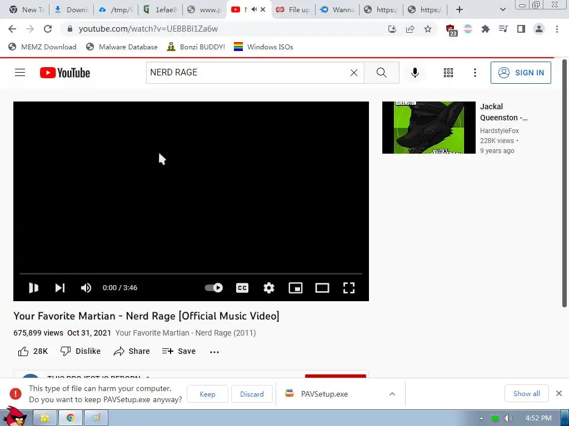569x426 pixels.
Task: Open Chrome from the taskbar
Action: (x=71, y=418)
